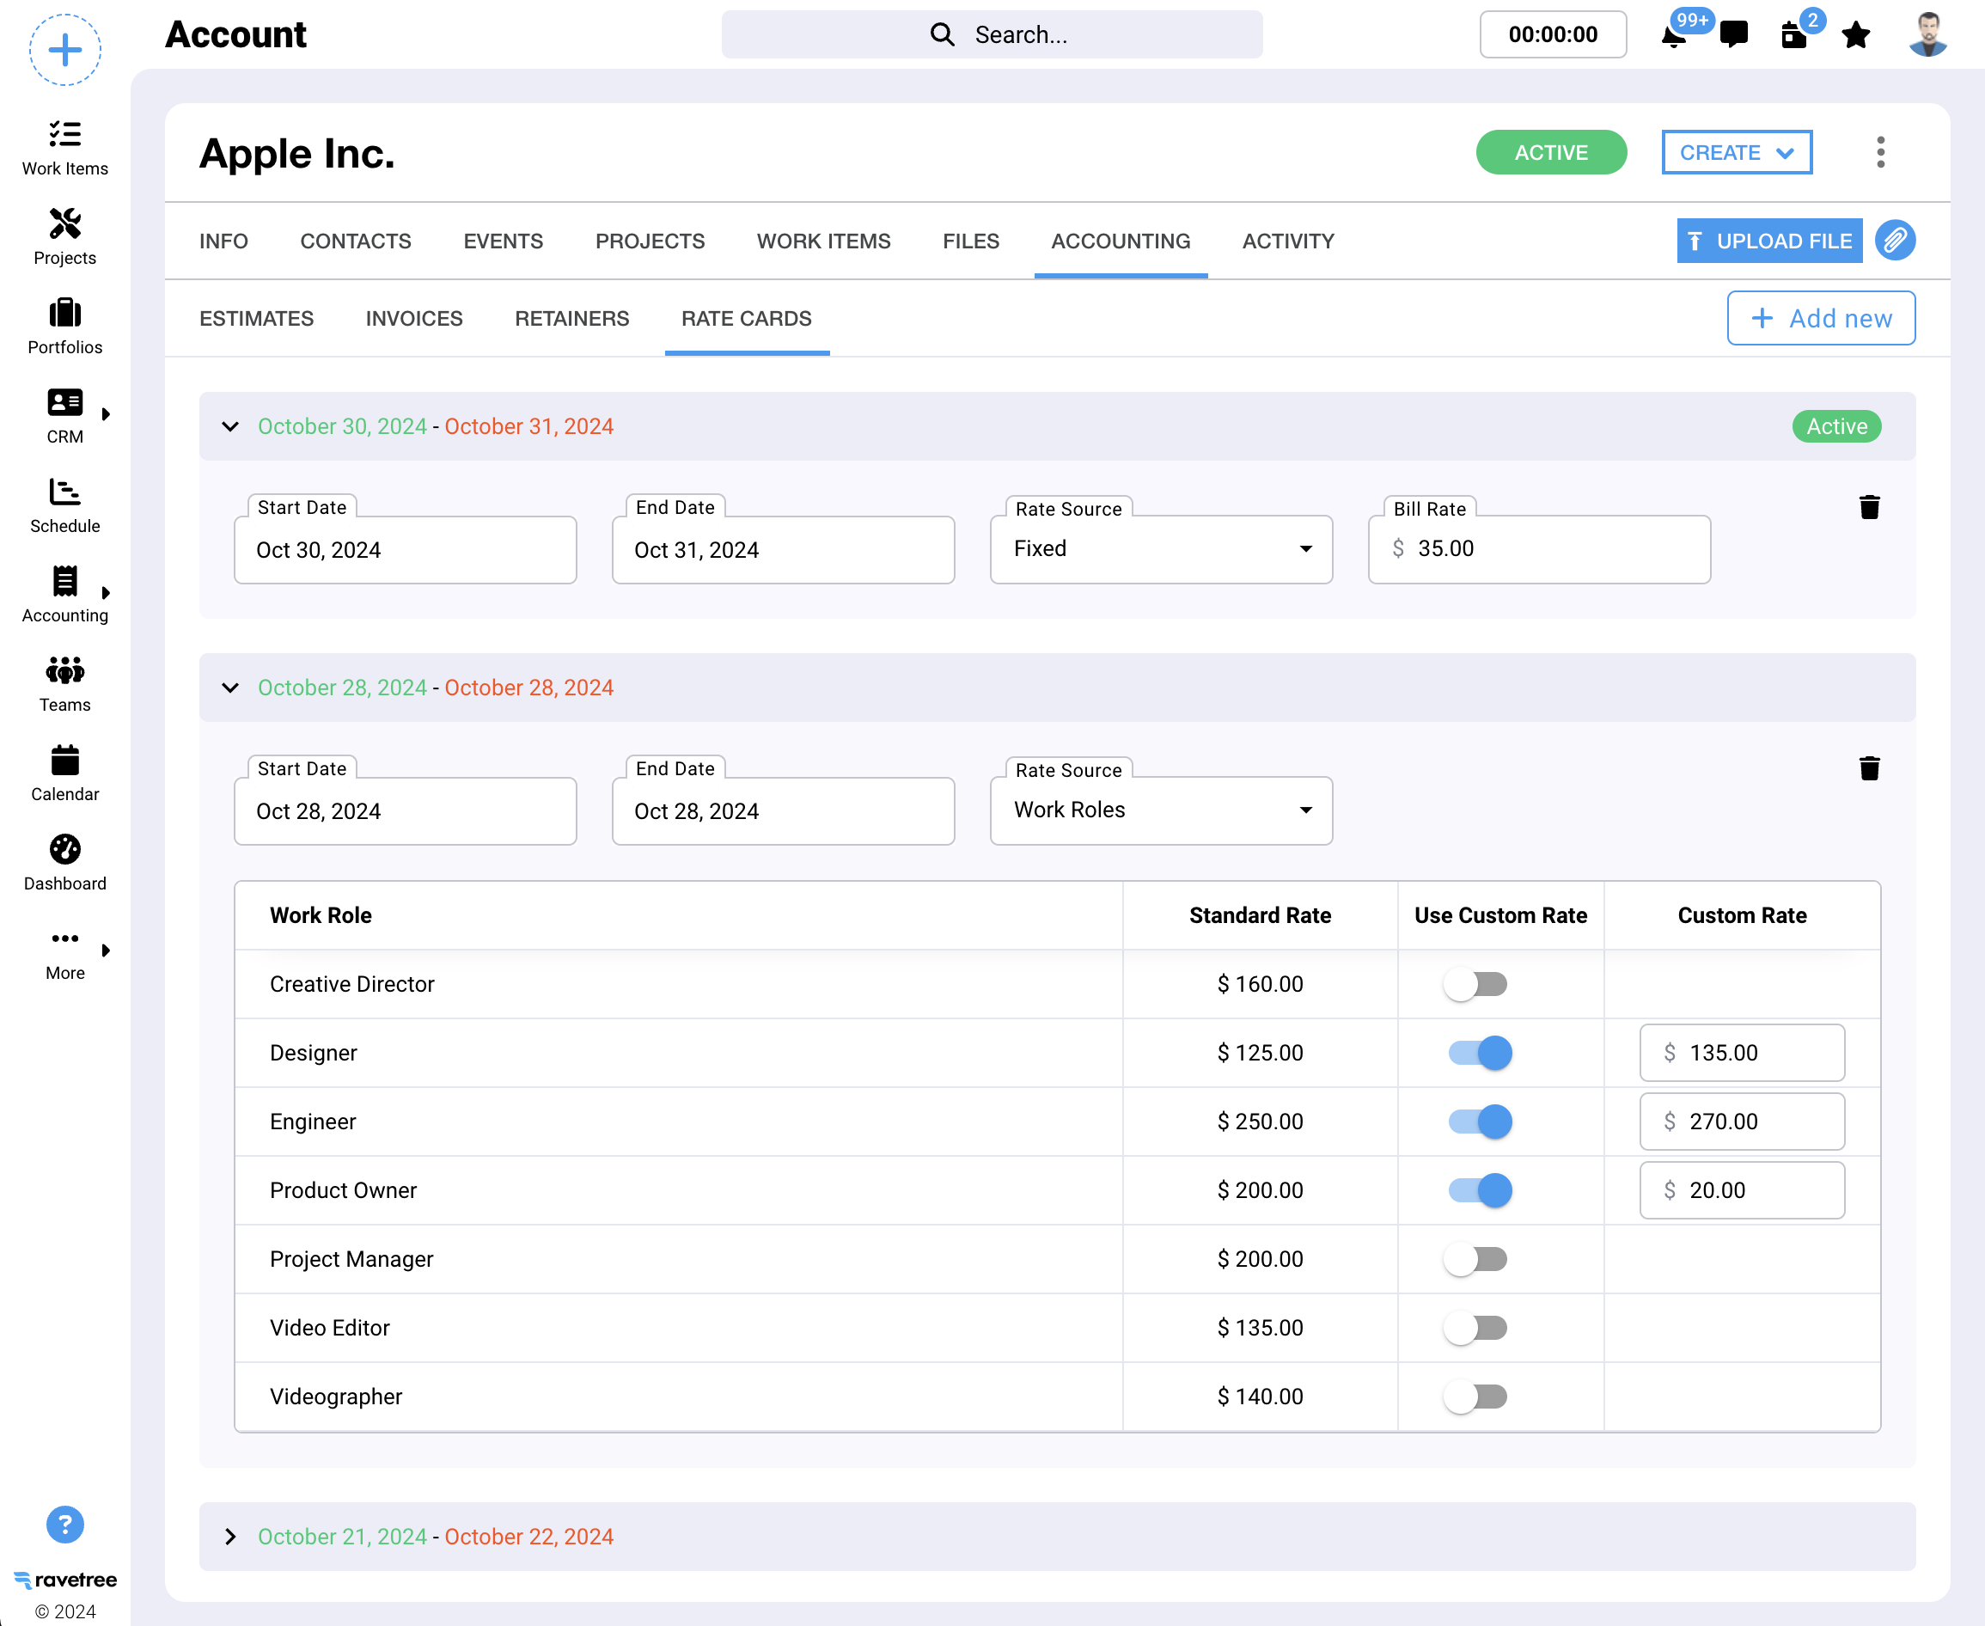Viewport: 1985px width, 1626px height.
Task: Open Dashboard in sidebar
Action: pyautogui.click(x=64, y=864)
